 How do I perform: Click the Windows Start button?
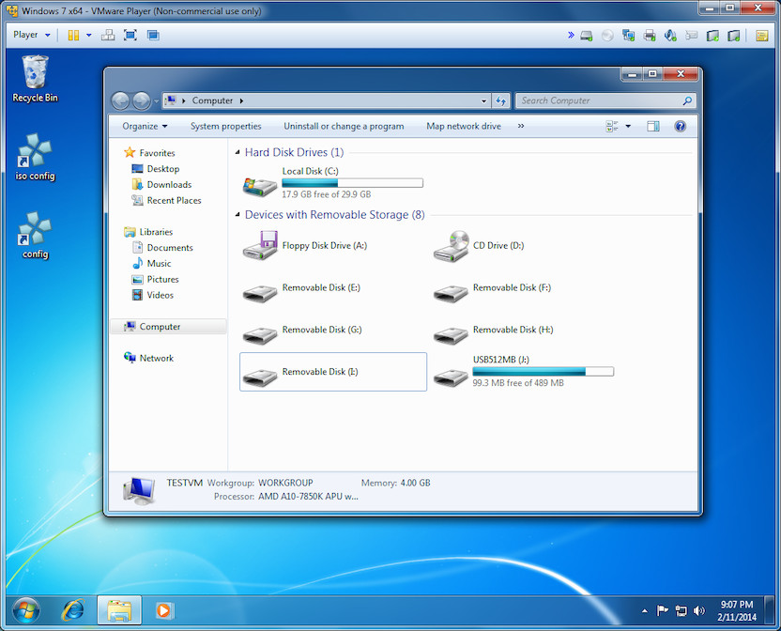point(25,610)
